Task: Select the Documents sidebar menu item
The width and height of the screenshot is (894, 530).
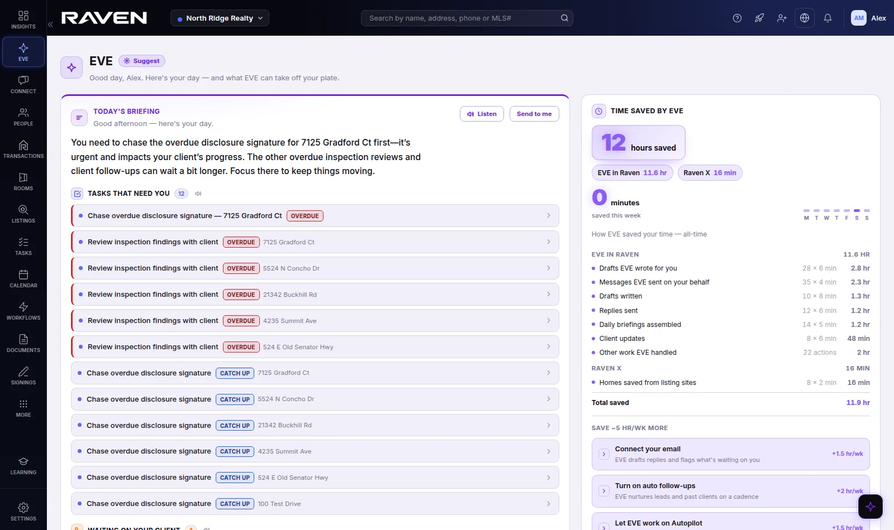Action: point(23,343)
